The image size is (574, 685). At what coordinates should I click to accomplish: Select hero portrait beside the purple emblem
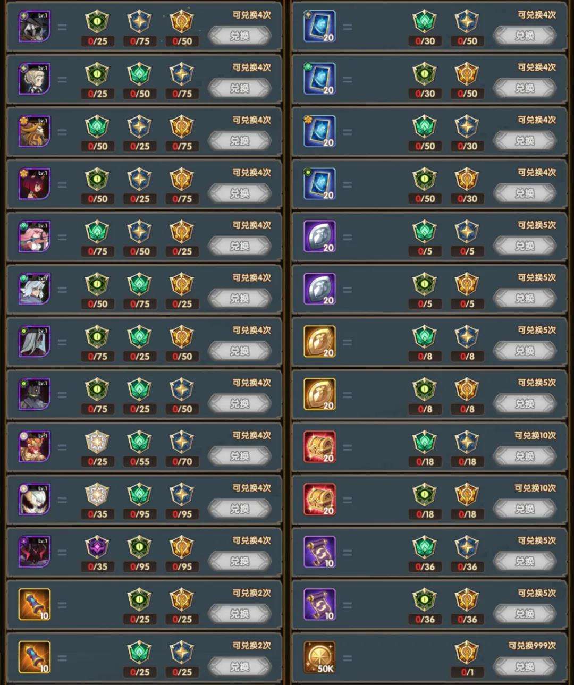(x=35, y=552)
